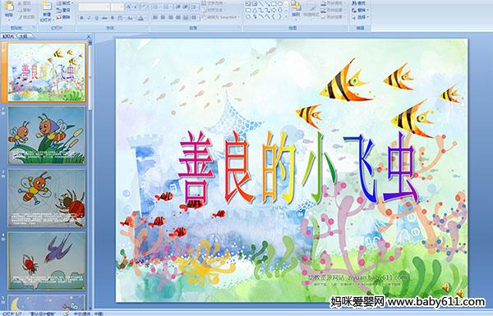This screenshot has width=493, height=316.
Task: Click the Replace button in the editing group
Action: (x=359, y=10)
